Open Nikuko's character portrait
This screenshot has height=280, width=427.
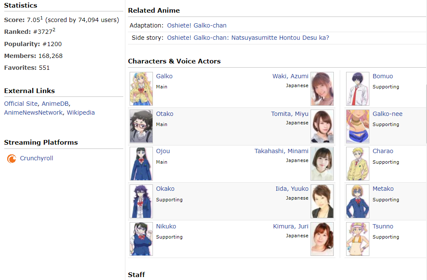[141, 239]
